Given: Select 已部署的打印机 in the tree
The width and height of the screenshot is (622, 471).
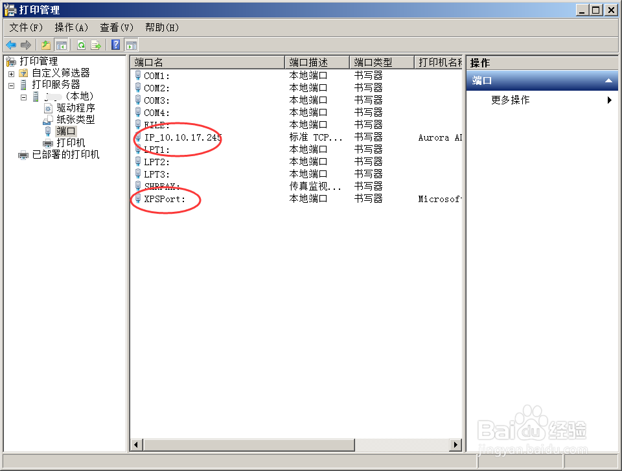Looking at the screenshot, I should pyautogui.click(x=66, y=155).
